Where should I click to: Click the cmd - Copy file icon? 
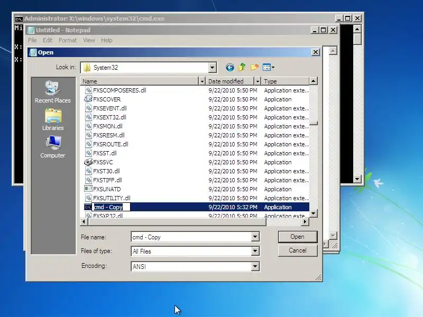(x=88, y=207)
